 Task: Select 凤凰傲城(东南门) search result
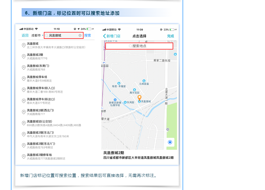coord(38,67)
